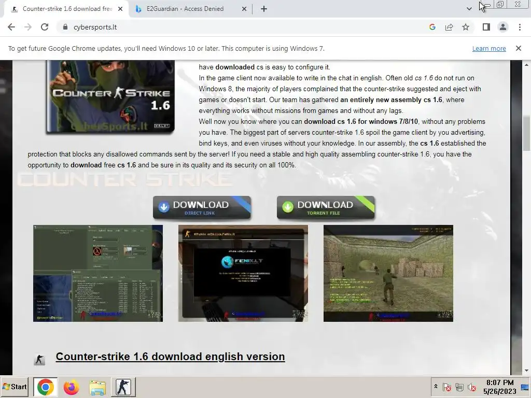Open Chrome from the taskbar
Image resolution: width=531 pixels, height=398 pixels.
(46, 387)
